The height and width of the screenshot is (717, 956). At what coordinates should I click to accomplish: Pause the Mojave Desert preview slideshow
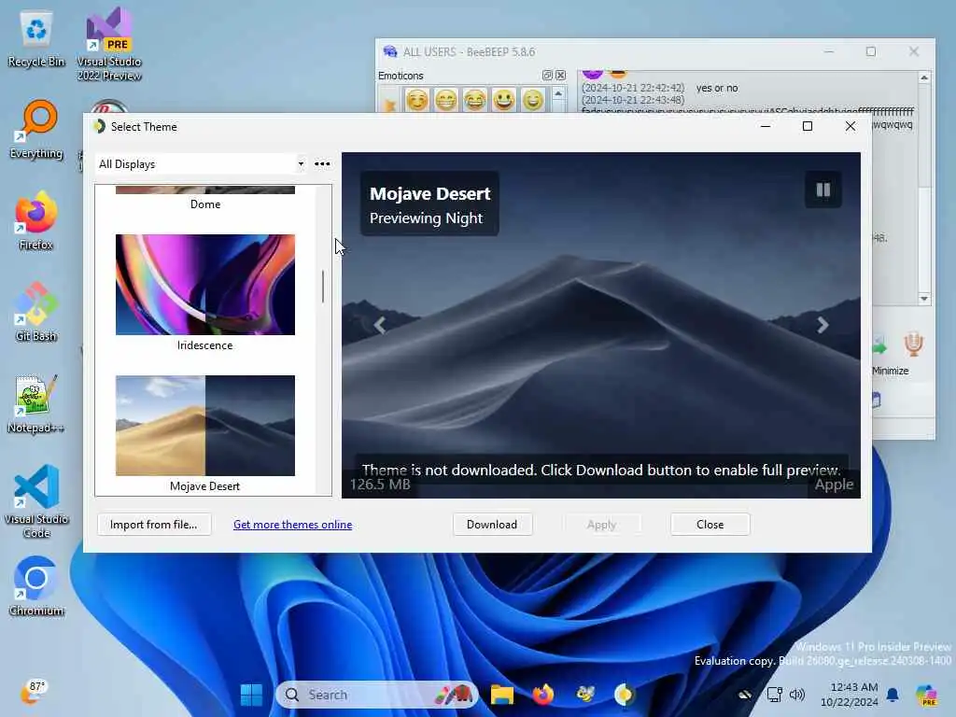click(x=823, y=190)
